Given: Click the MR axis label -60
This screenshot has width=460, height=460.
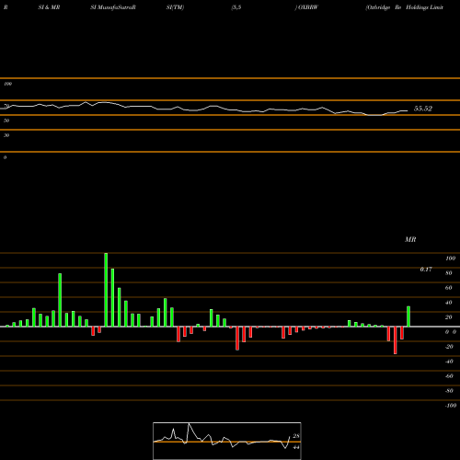Looking at the screenshot, I should coord(449,376).
